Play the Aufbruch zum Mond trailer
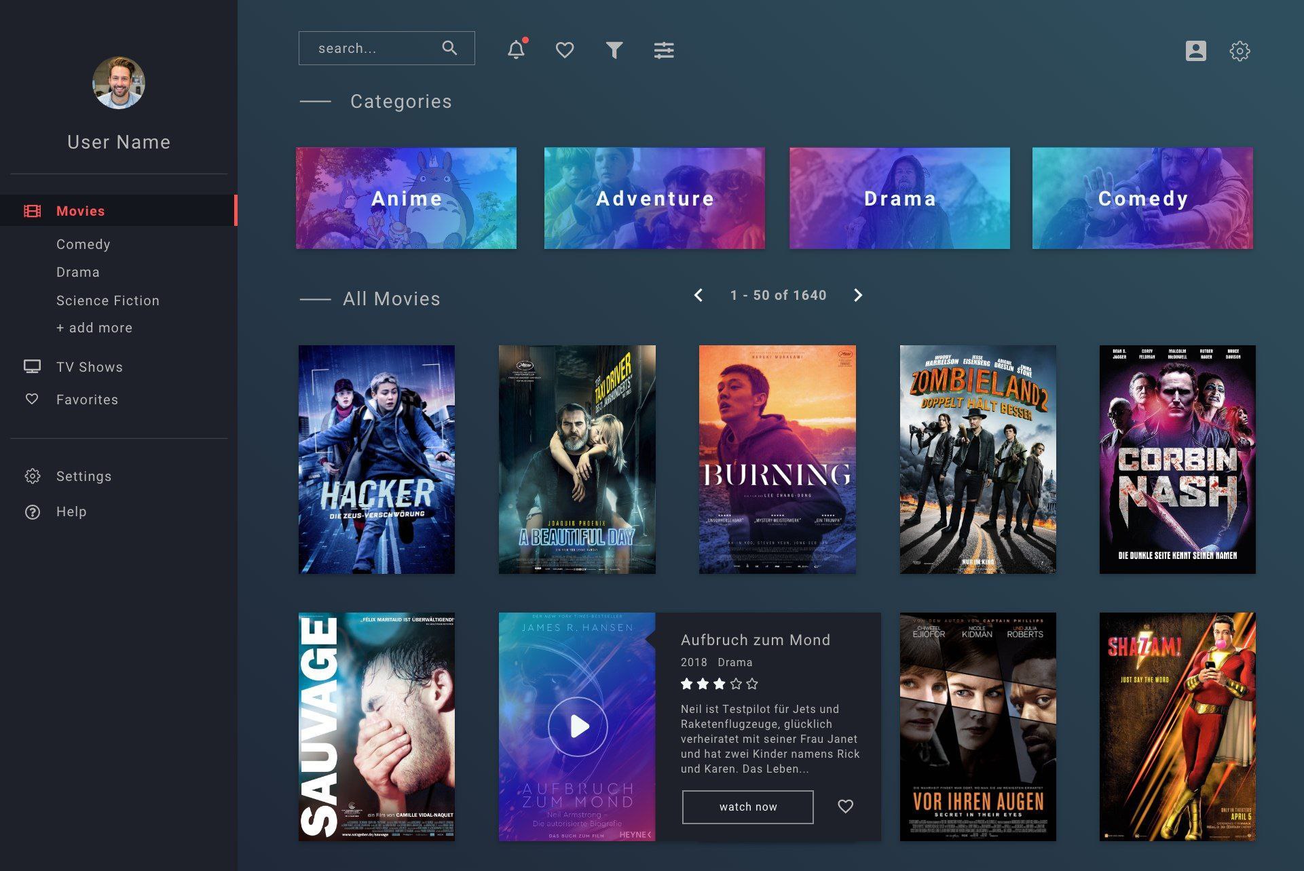This screenshot has width=1304, height=871. (578, 727)
